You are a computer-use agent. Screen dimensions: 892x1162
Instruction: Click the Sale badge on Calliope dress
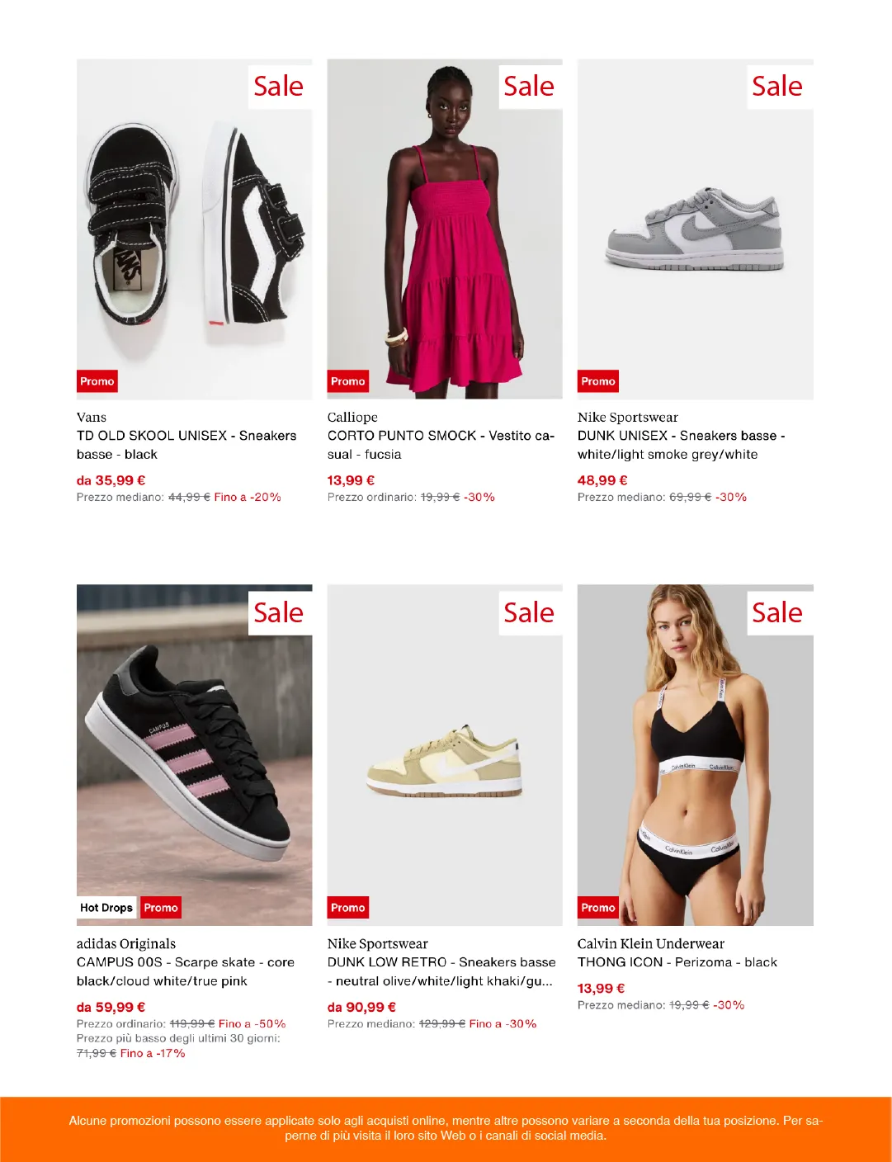(530, 87)
